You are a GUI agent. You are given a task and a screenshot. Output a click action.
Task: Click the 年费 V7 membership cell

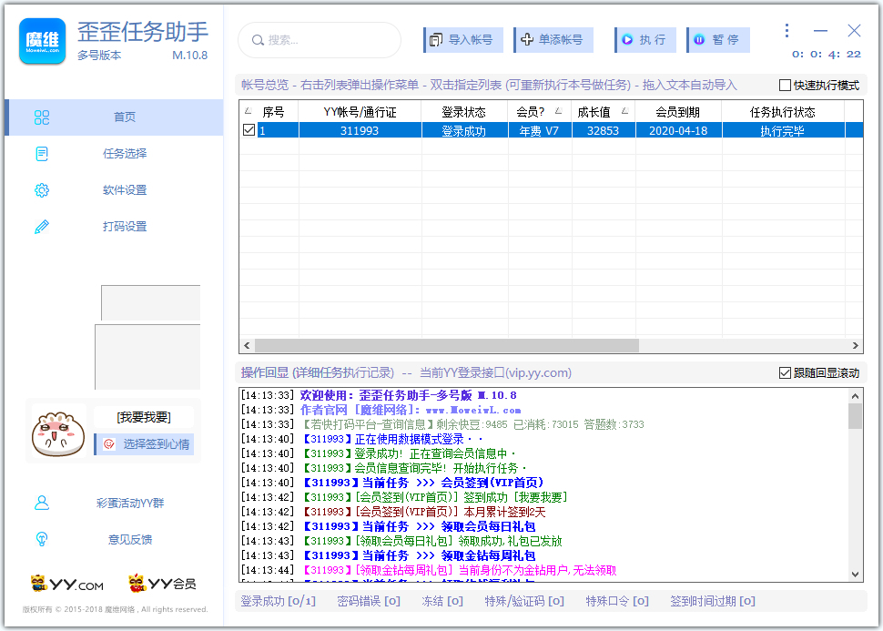540,131
